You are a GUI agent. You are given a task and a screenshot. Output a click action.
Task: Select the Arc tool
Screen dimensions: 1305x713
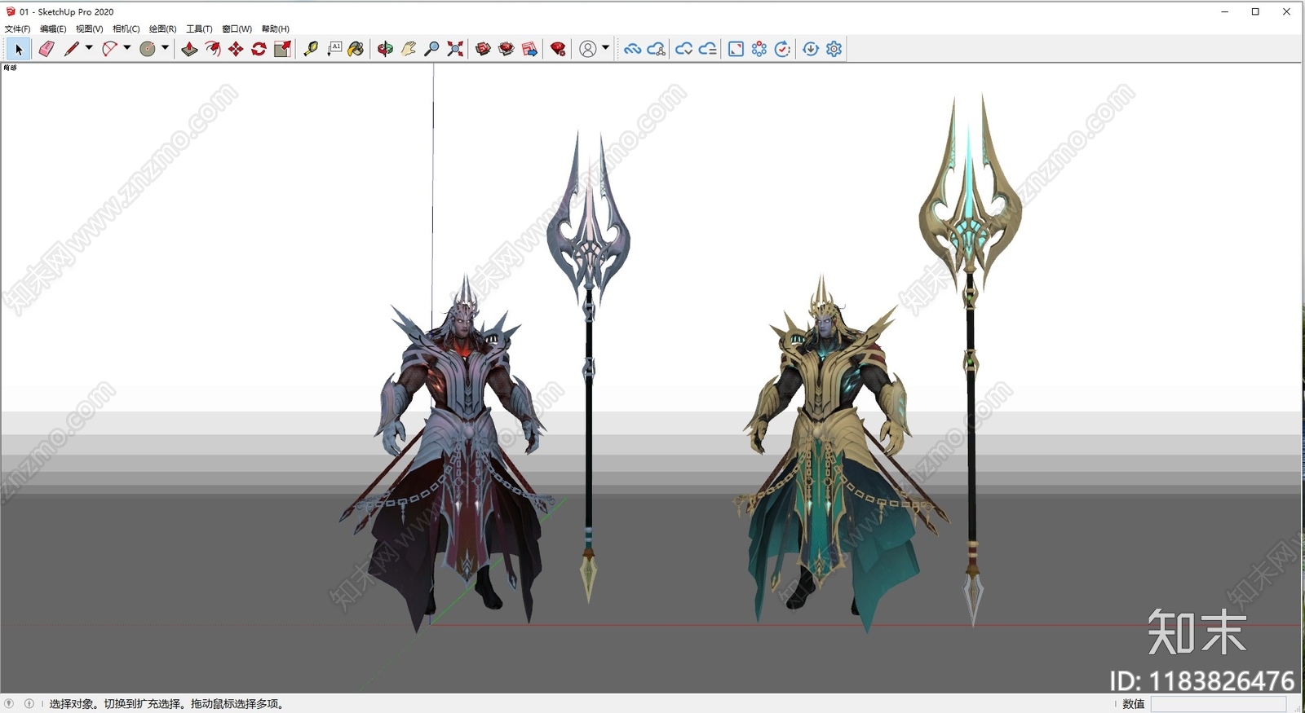click(109, 49)
